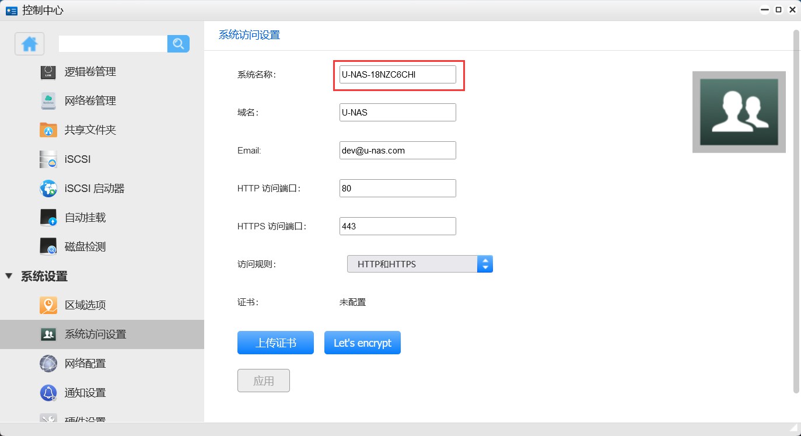Image resolution: width=801 pixels, height=436 pixels.
Task: Click the 区域选项 region options icon
Action: (x=48, y=305)
